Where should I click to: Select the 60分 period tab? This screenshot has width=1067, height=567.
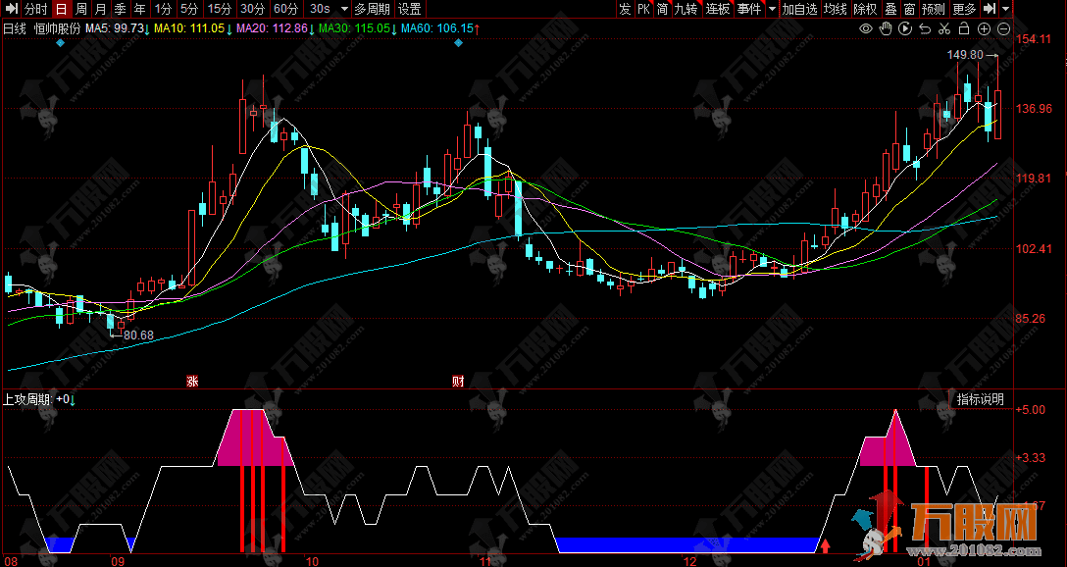coord(285,9)
